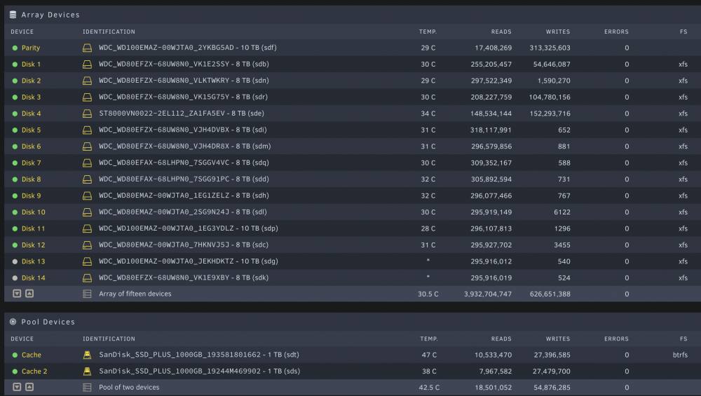The image size is (701, 396).
Task: Click the array summary list icon
Action: coord(87,294)
